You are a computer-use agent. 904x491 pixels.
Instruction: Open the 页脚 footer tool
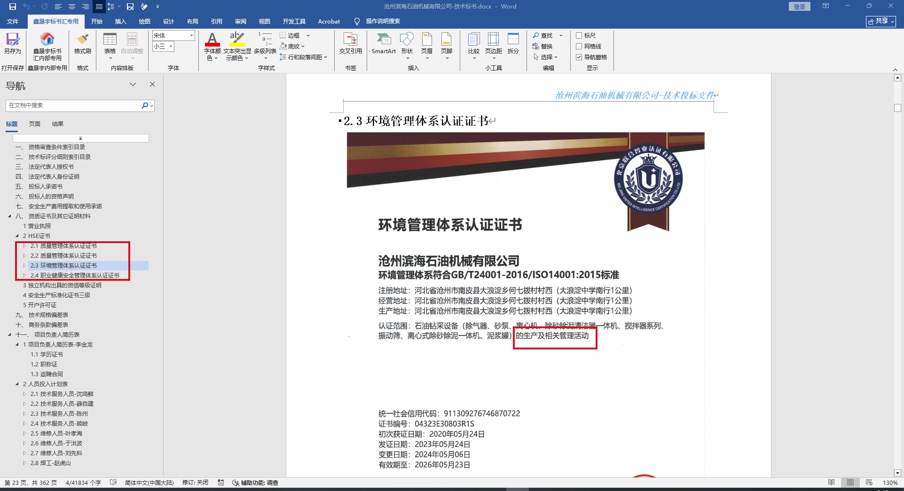coord(447,46)
